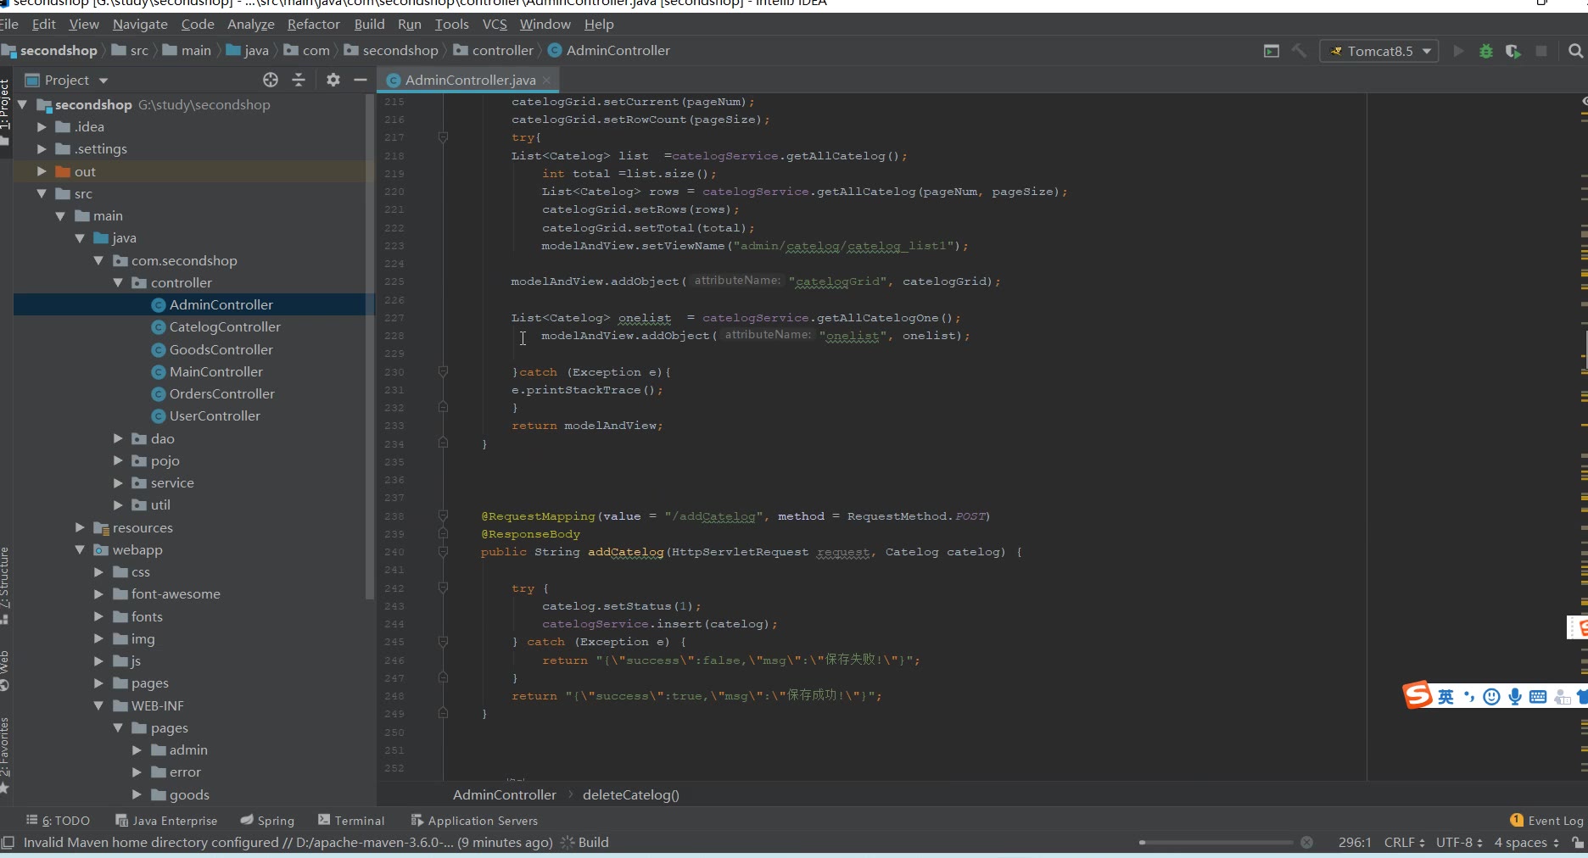Screen dimensions: 1588x858
Task: Open the Event Log button
Action: click(1546, 820)
